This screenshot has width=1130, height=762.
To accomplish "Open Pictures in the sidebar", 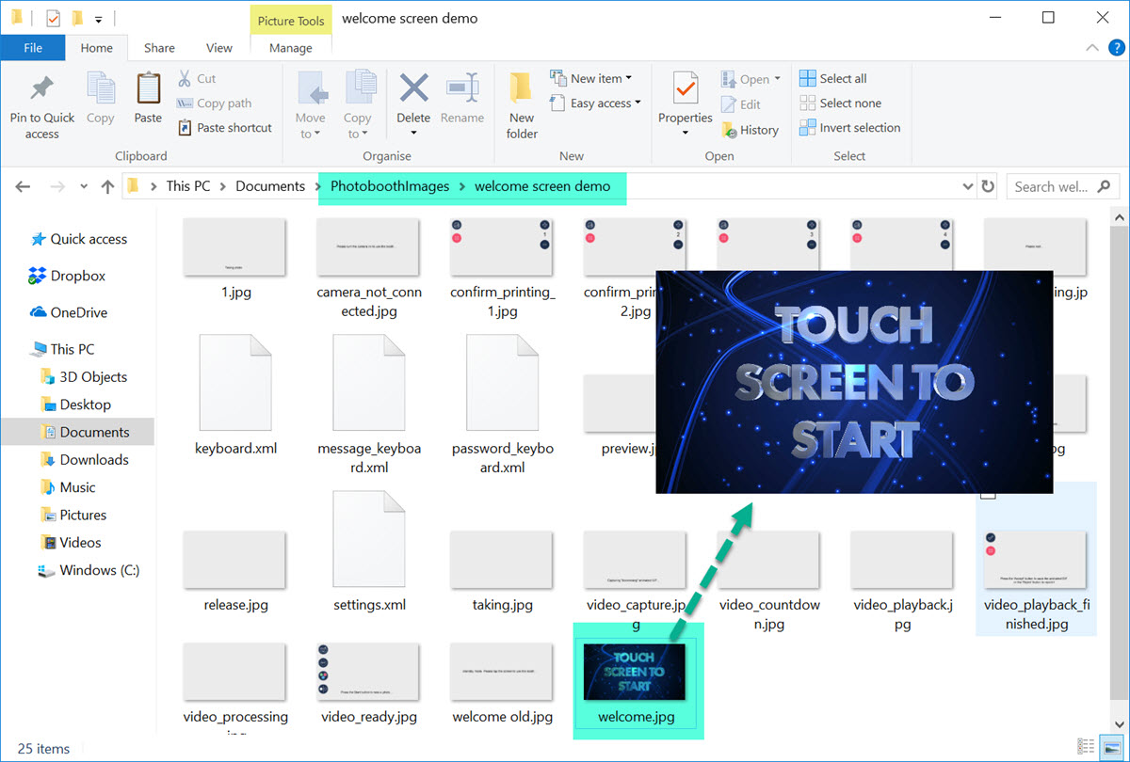I will pyautogui.click(x=73, y=515).
